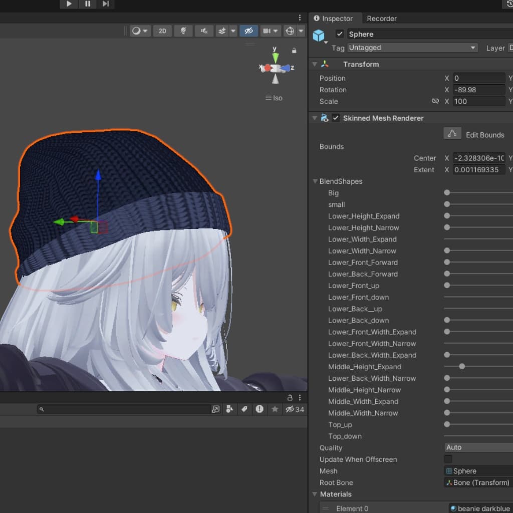This screenshot has height=513, width=513.
Task: Click the Project panel search field
Action: [x=124, y=409]
